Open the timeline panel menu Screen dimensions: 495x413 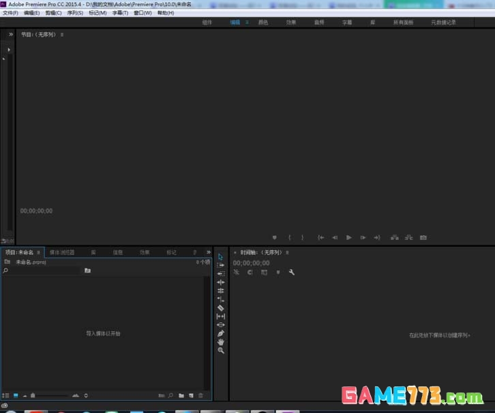[287, 252]
